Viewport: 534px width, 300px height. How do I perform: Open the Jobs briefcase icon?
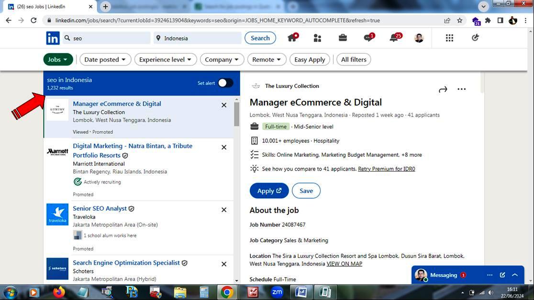coord(343,38)
